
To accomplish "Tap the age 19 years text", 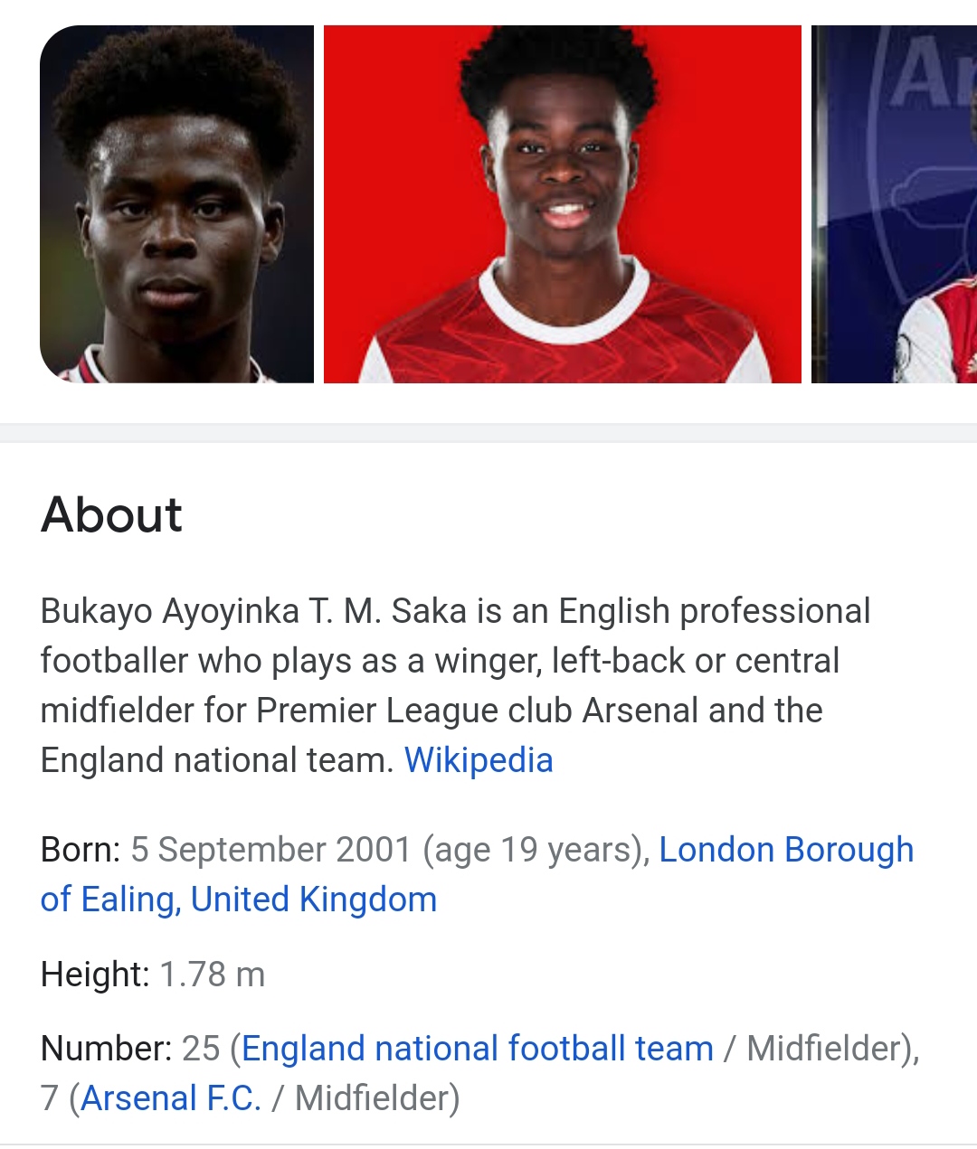I will click(536, 850).
